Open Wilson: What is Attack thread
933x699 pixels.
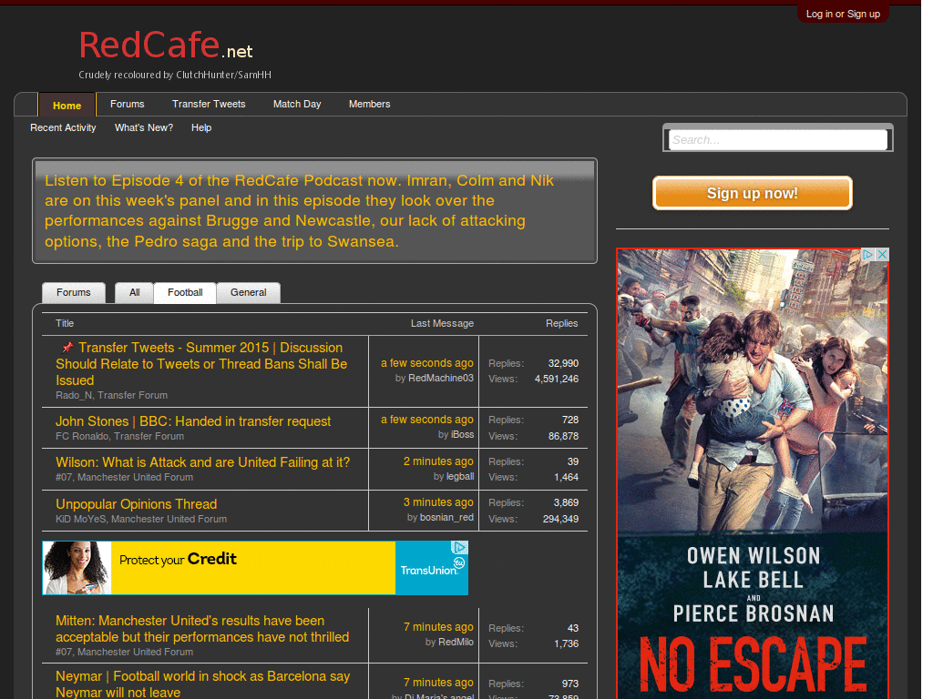[203, 462]
